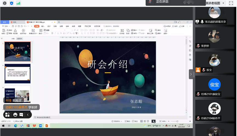Open the 切换 transitions ribbon tab
The width and height of the screenshot is (237, 136).
(55, 26)
